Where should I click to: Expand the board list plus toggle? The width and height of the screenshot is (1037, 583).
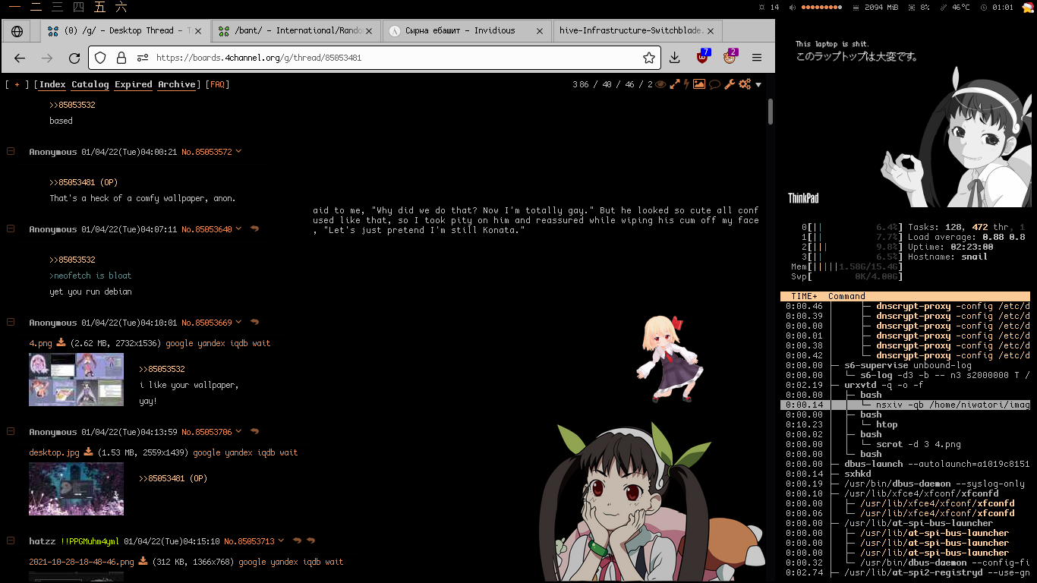(x=17, y=84)
